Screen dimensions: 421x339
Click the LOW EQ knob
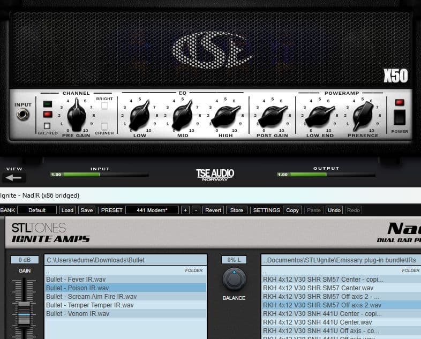tap(140, 116)
